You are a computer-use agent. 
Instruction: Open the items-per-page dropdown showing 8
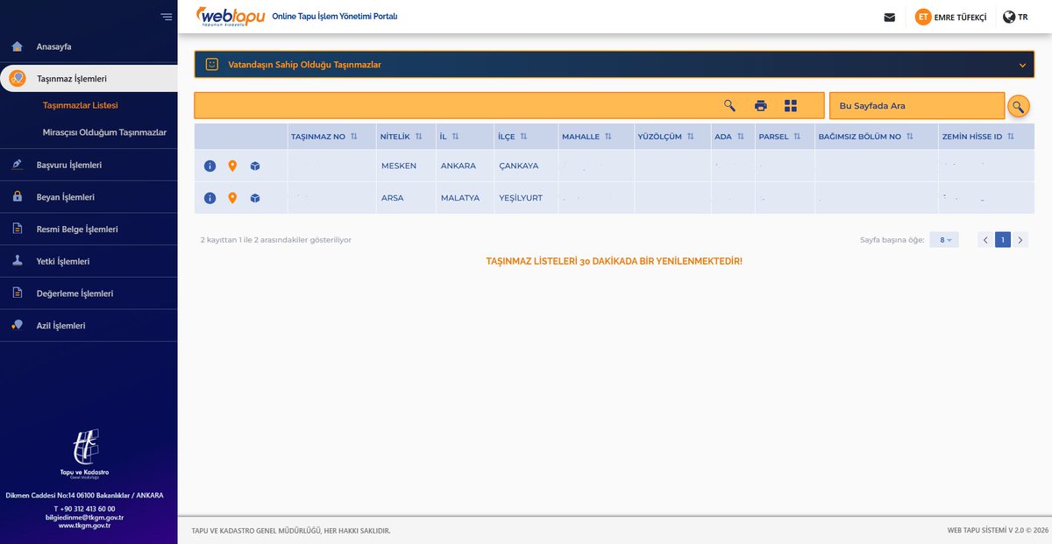click(944, 239)
